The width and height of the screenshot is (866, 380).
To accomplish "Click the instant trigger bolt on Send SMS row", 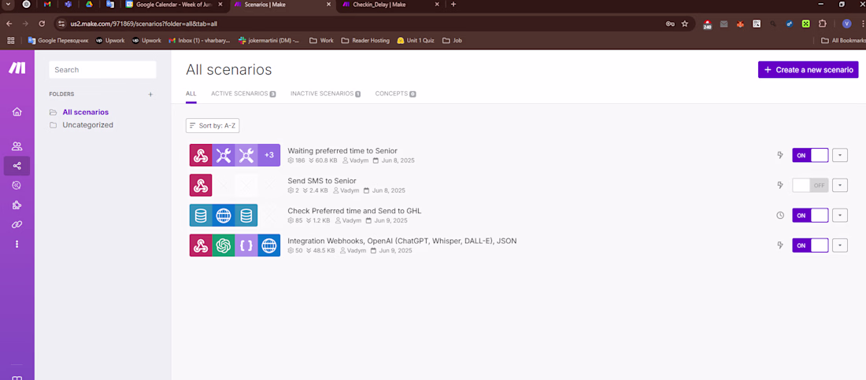I will [780, 185].
